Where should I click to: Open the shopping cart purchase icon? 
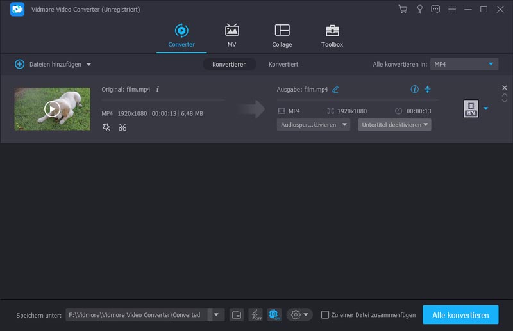click(x=403, y=10)
